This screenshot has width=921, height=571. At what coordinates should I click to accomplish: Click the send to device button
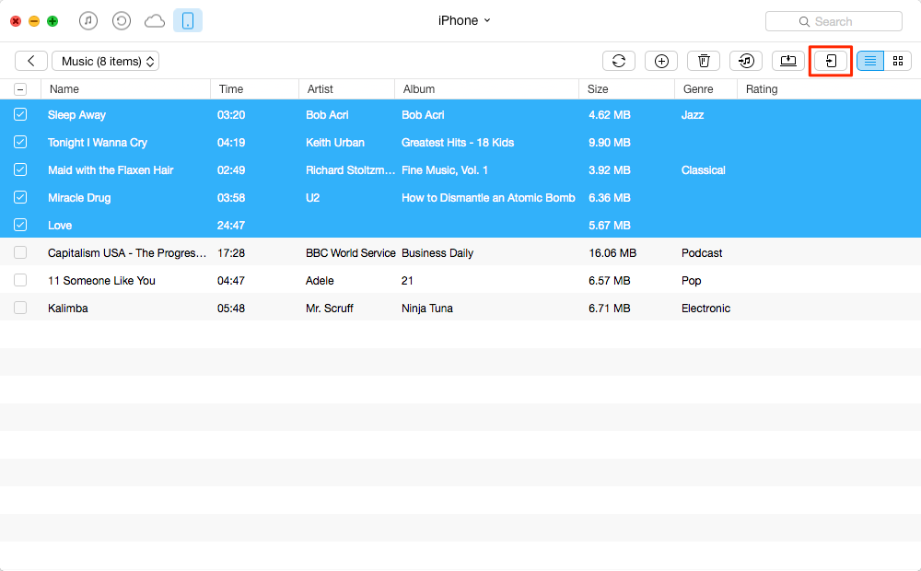coord(831,61)
